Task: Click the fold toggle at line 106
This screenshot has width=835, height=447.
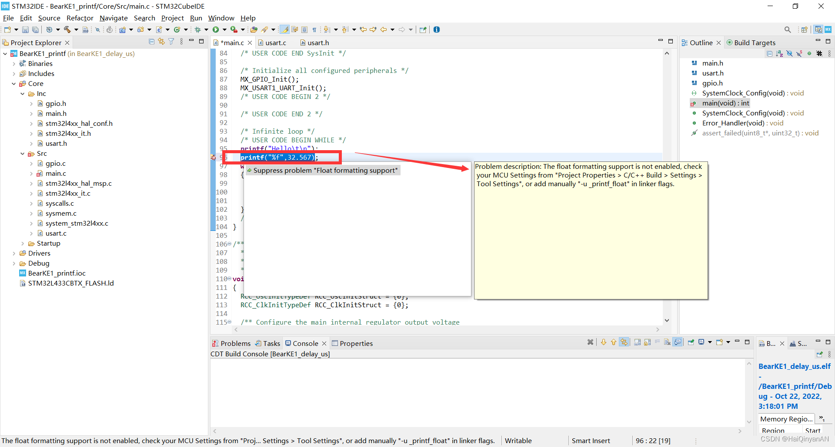Action: click(x=230, y=244)
